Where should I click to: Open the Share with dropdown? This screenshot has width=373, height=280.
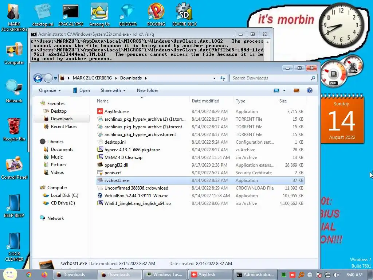(113, 90)
